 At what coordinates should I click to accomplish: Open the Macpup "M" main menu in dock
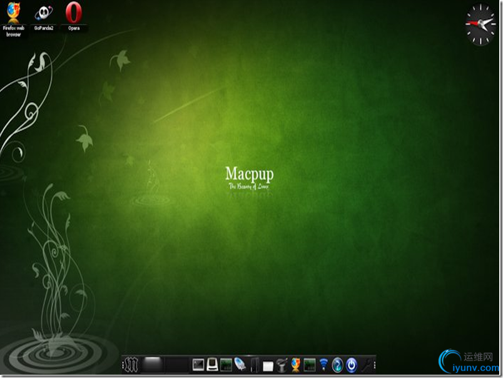(x=131, y=365)
